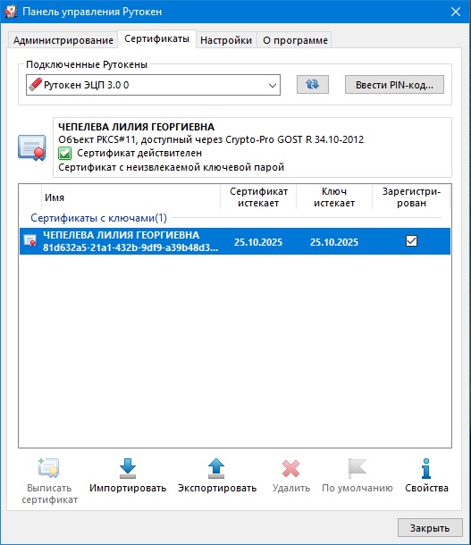471x545 pixels.
Task: Open the connected Rutokens dropdown
Action: [153, 85]
